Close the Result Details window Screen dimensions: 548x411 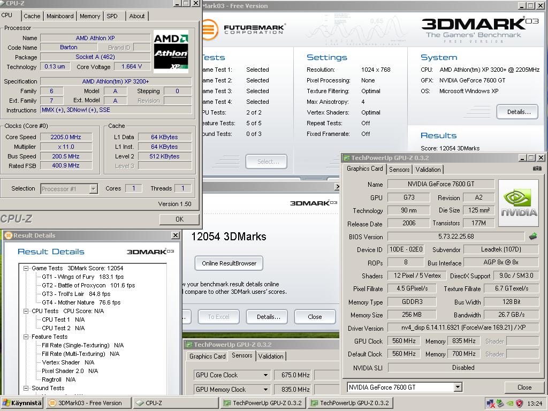(176, 235)
